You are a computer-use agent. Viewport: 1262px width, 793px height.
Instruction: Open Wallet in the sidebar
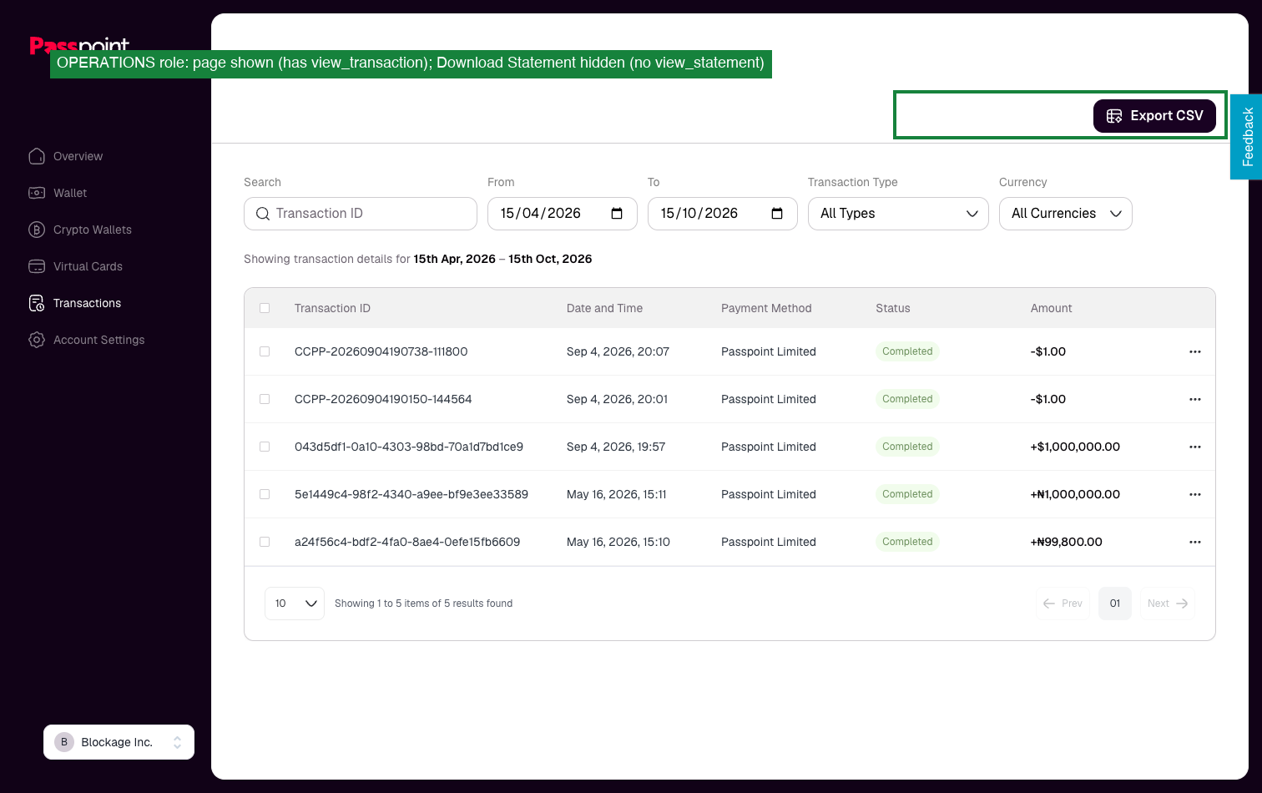(x=70, y=193)
